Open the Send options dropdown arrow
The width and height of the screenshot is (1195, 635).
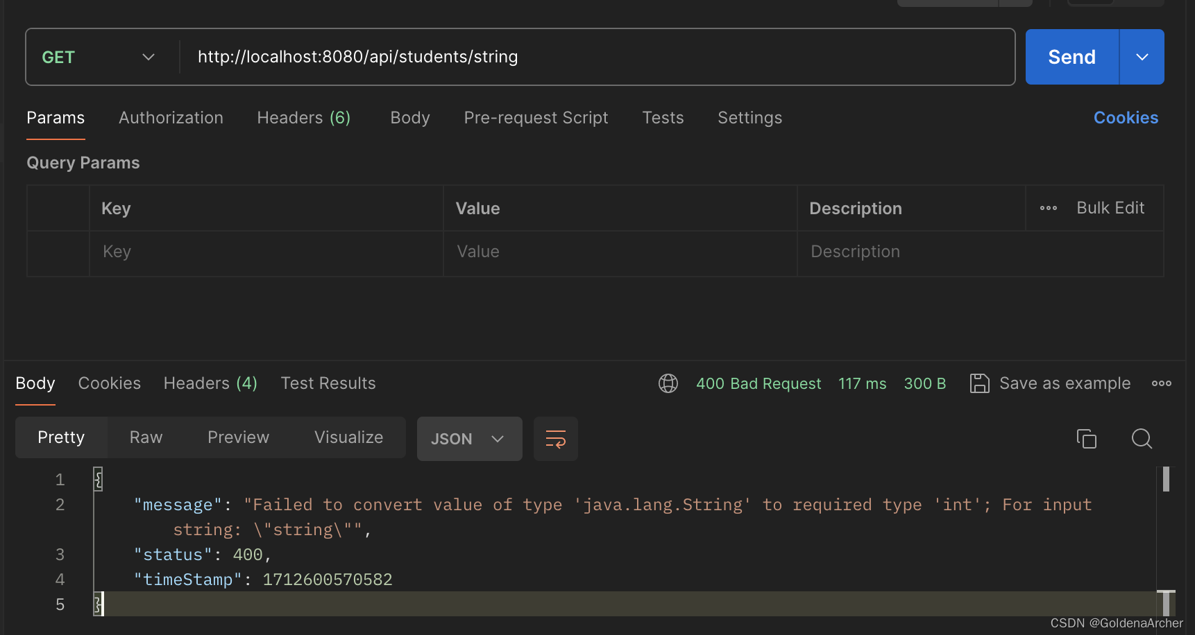1142,57
